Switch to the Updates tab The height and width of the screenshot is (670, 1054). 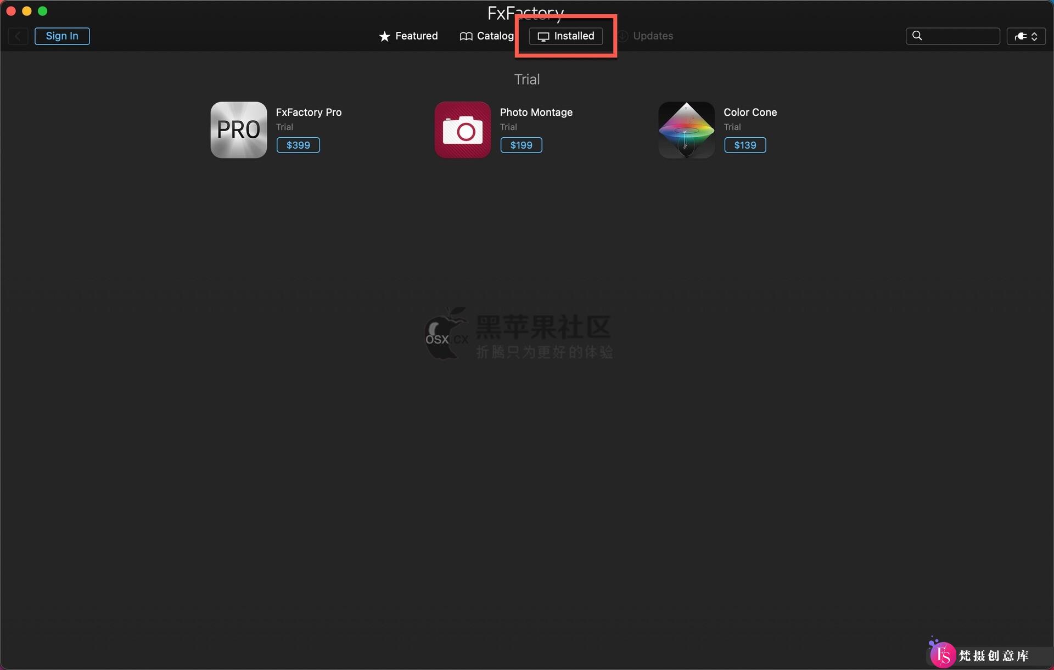(x=646, y=36)
